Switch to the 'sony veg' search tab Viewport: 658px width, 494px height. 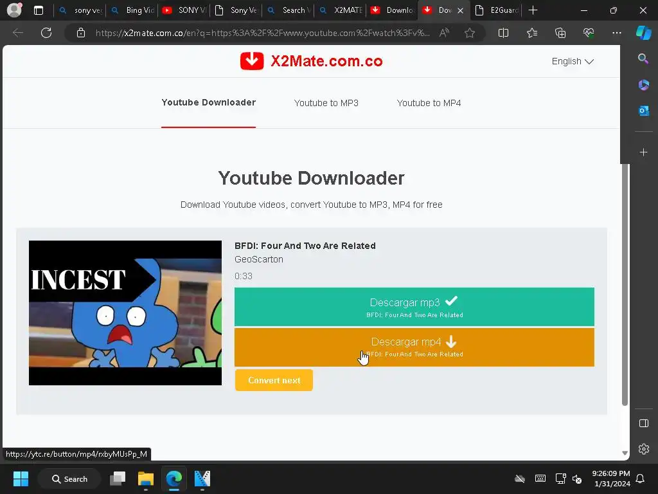(x=80, y=10)
